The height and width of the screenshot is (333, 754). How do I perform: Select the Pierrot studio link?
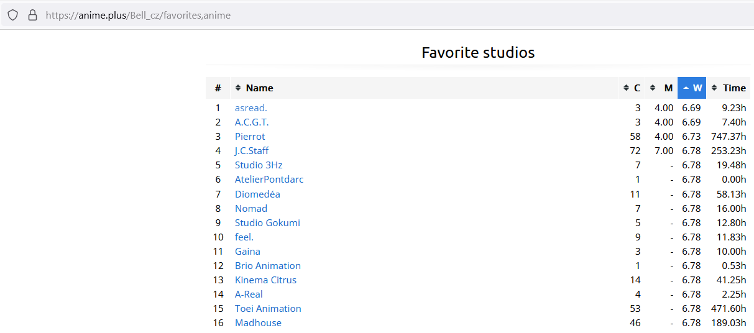(x=250, y=137)
